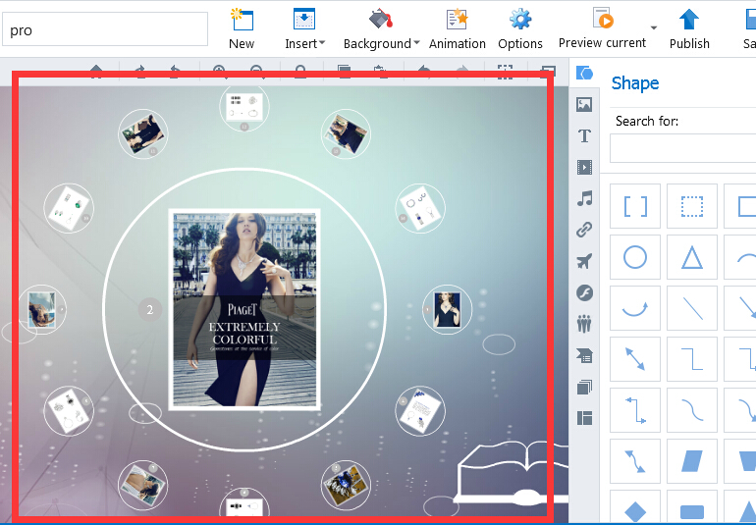
Task: Open the layout template icon in the sidebar
Action: pos(584,418)
